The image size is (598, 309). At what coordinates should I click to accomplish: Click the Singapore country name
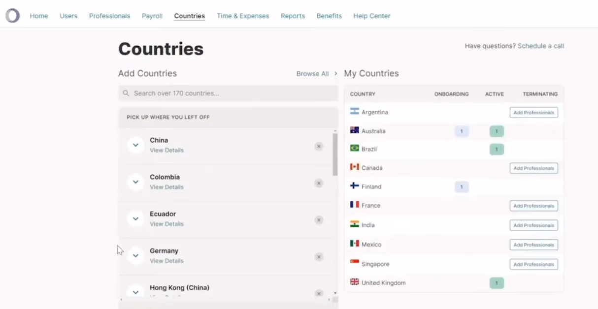375,264
